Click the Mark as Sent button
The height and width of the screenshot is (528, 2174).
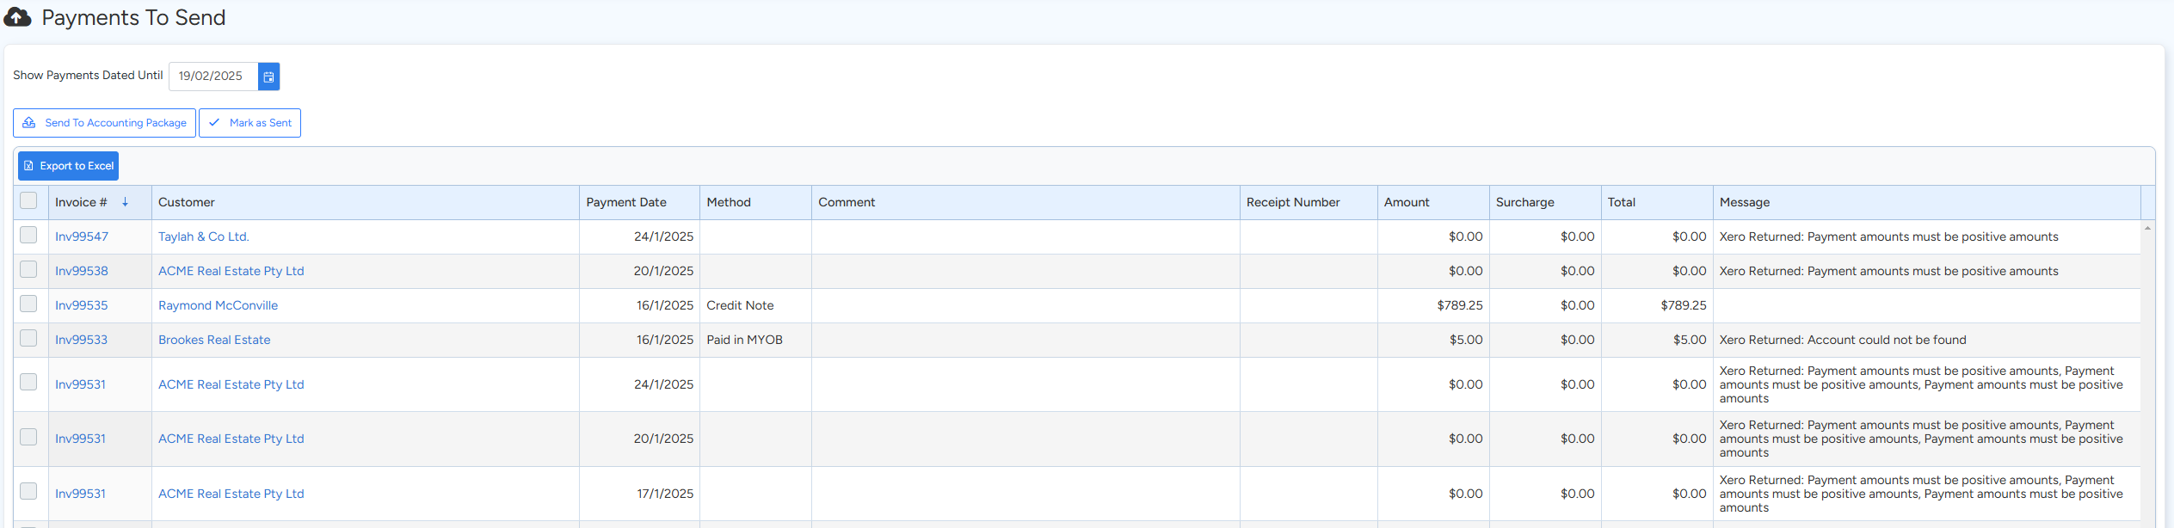[x=249, y=123]
